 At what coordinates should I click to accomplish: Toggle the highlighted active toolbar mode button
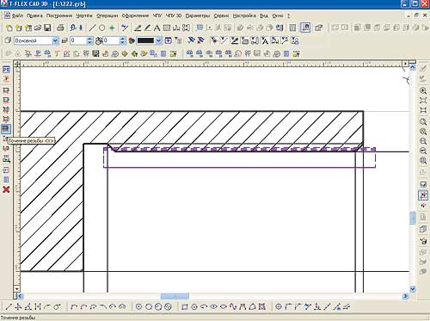coord(305,28)
